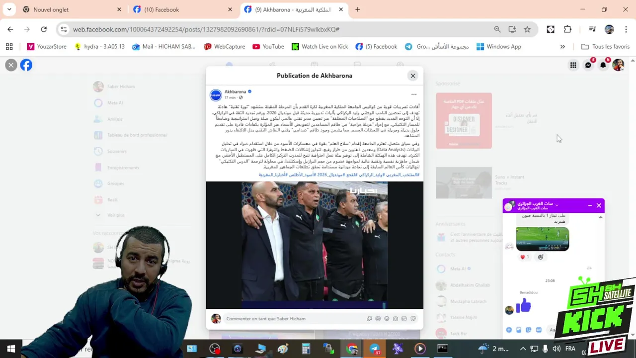Attach a photo in the chat window
This screenshot has width=636, height=358.
pyautogui.click(x=519, y=330)
